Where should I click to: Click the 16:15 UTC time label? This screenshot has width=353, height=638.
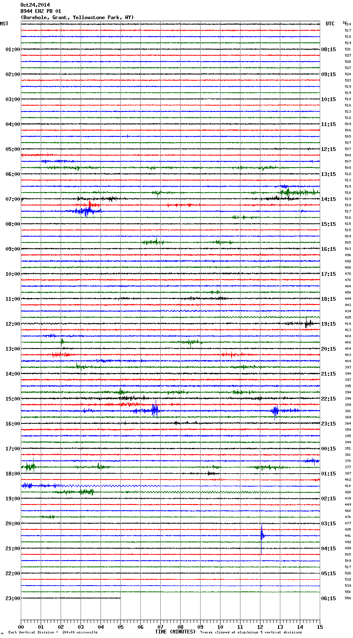328,249
